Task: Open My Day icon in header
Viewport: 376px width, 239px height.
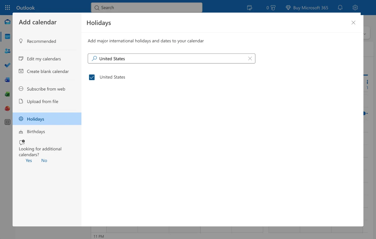Action: point(249,8)
